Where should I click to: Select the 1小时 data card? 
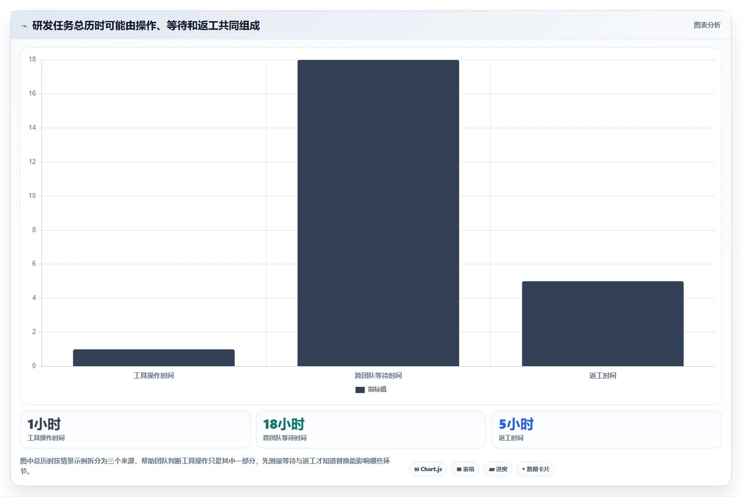point(135,429)
